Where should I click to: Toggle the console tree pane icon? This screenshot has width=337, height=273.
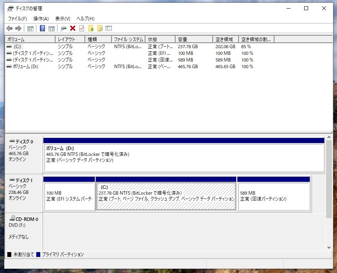[x=30, y=28]
